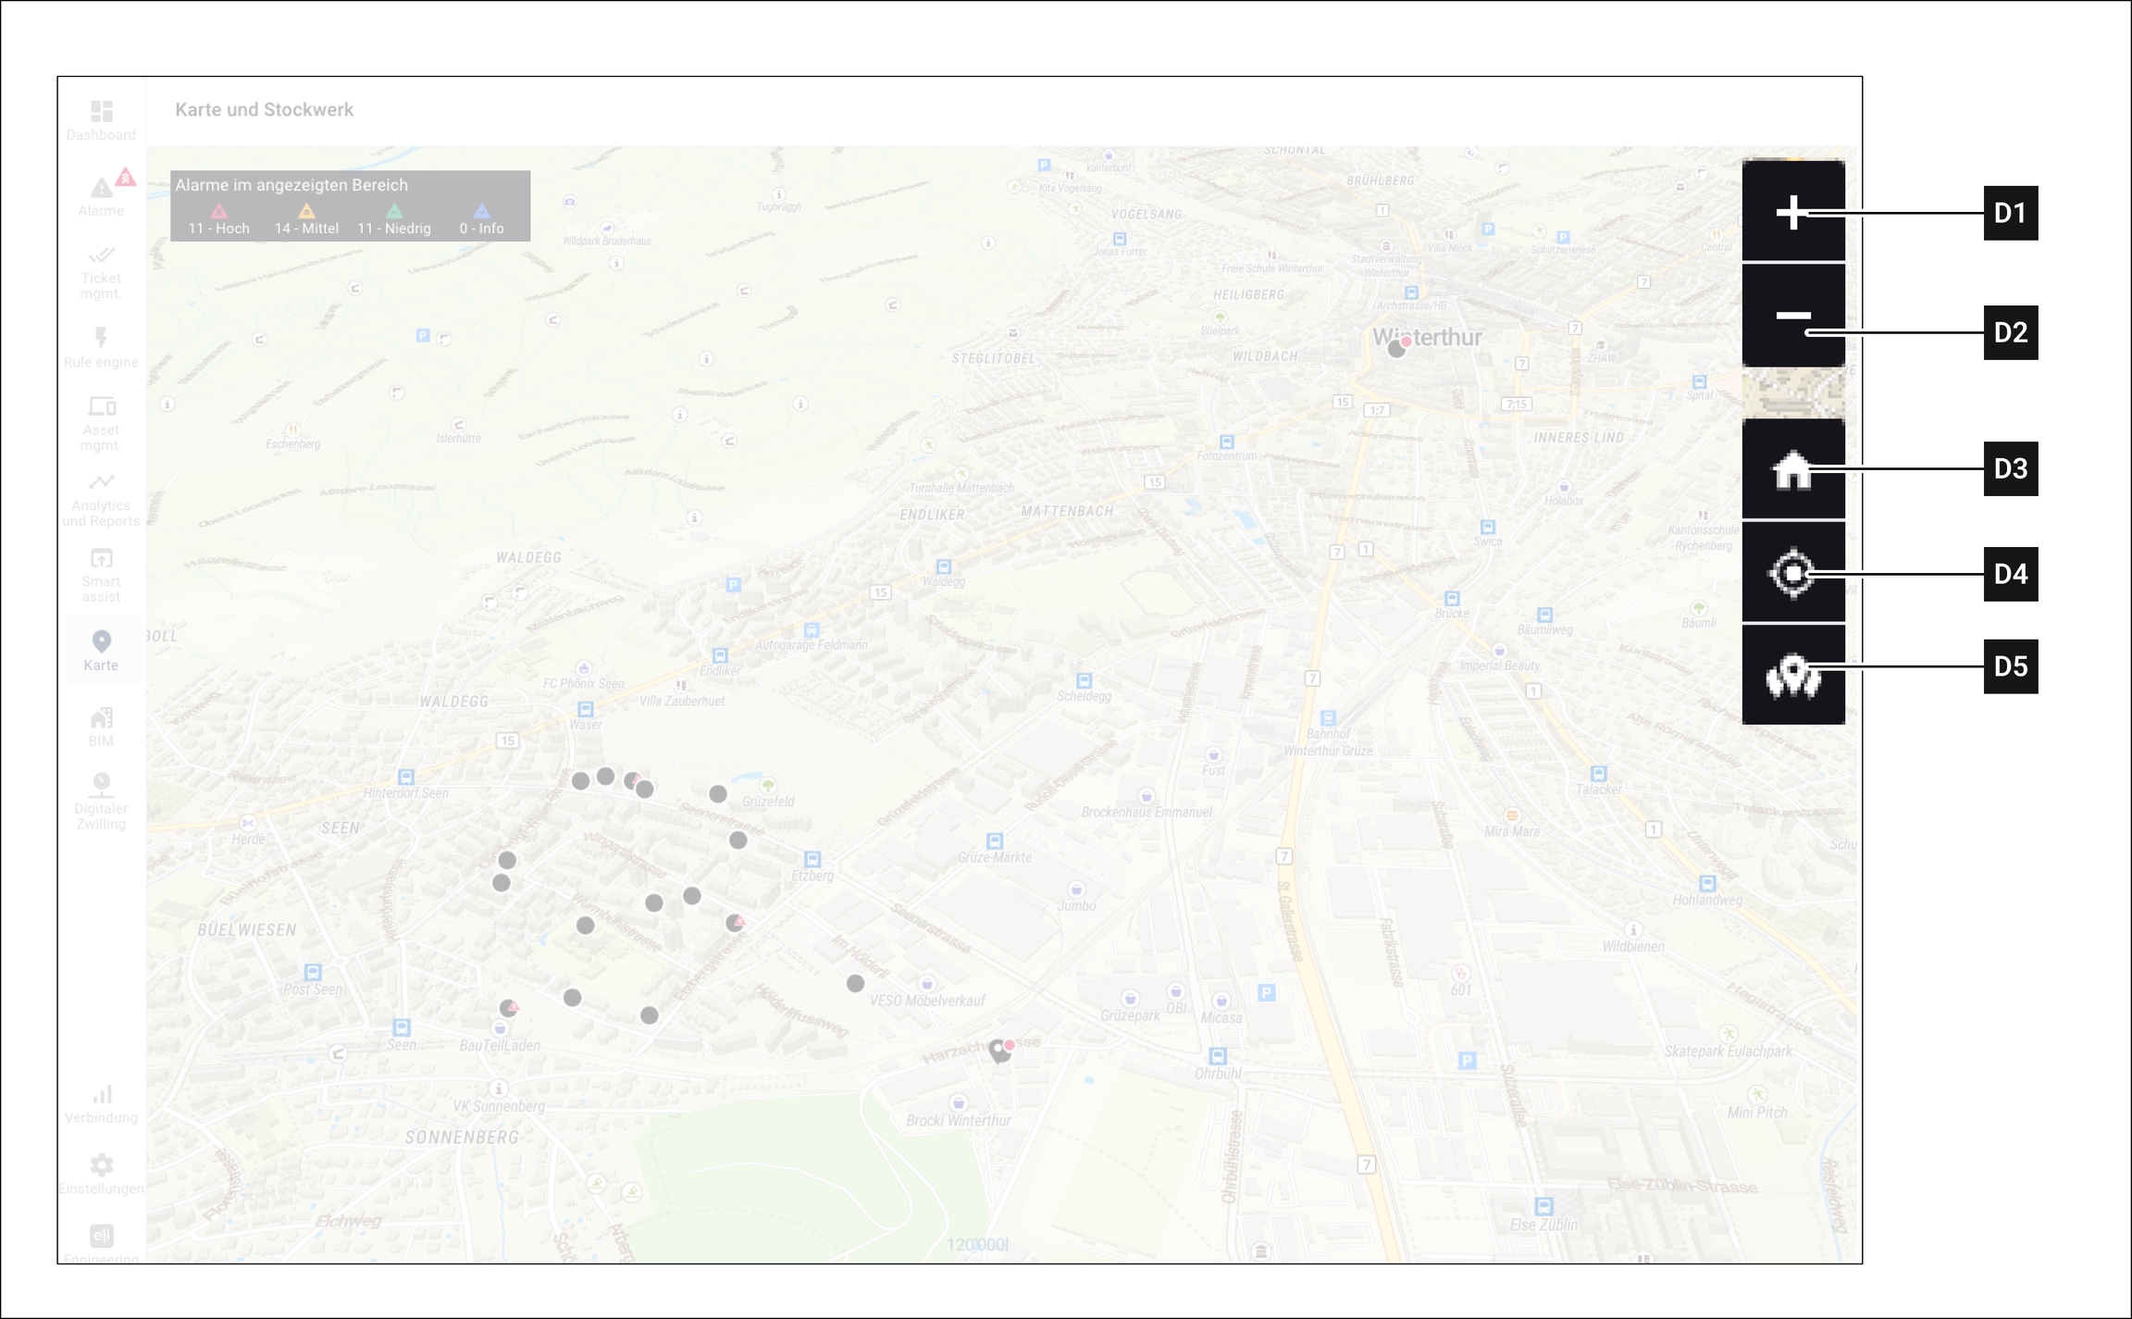Screen dimensions: 2132x1319
Task: Open Verbindung status in sidebar
Action: pos(101,1104)
